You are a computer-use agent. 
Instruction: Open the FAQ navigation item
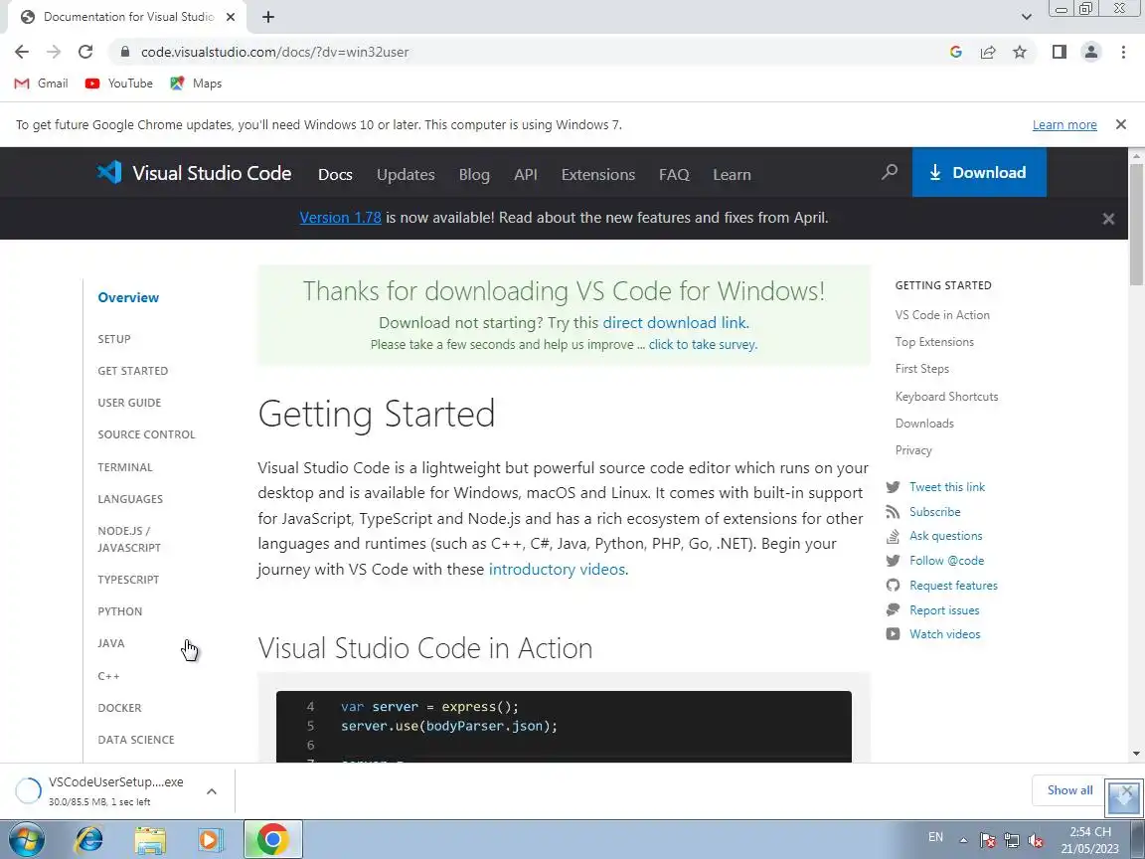tap(674, 175)
